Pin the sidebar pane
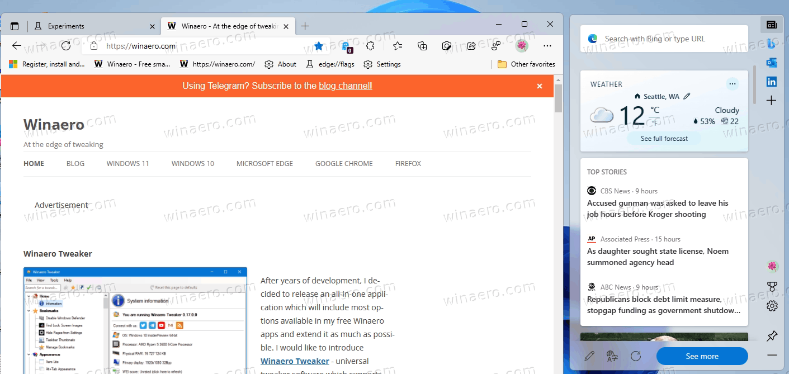Viewport: 789px width, 374px height. (772, 336)
